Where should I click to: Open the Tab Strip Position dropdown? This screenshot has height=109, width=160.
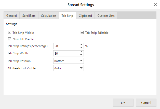pos(81,61)
